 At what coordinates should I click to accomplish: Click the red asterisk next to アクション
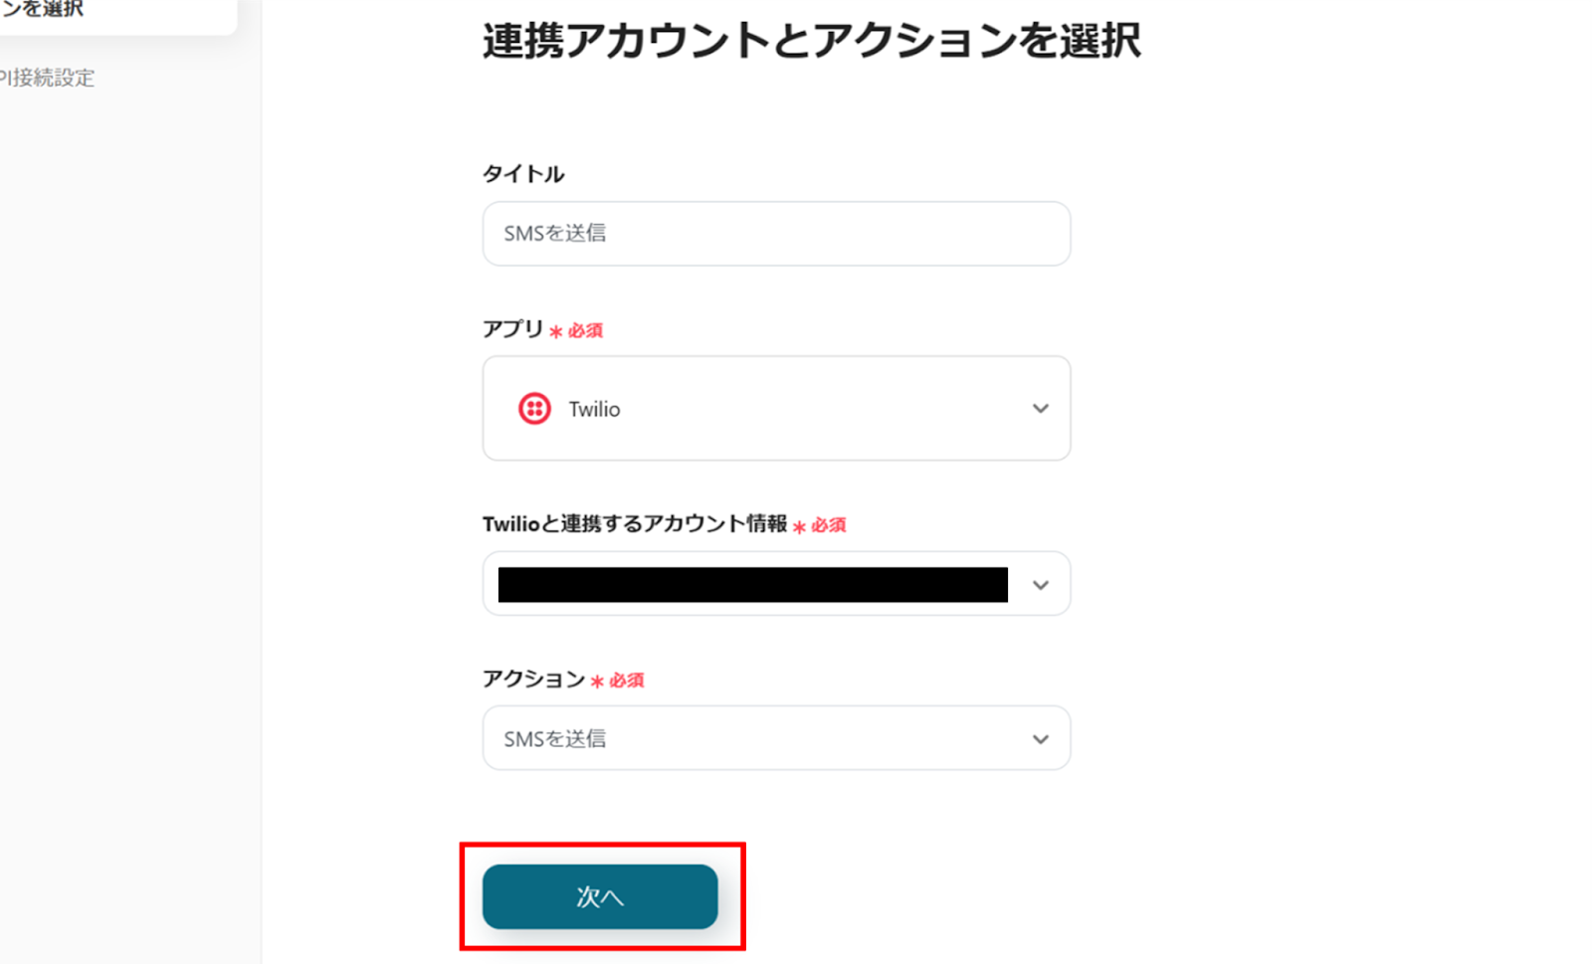click(x=596, y=681)
